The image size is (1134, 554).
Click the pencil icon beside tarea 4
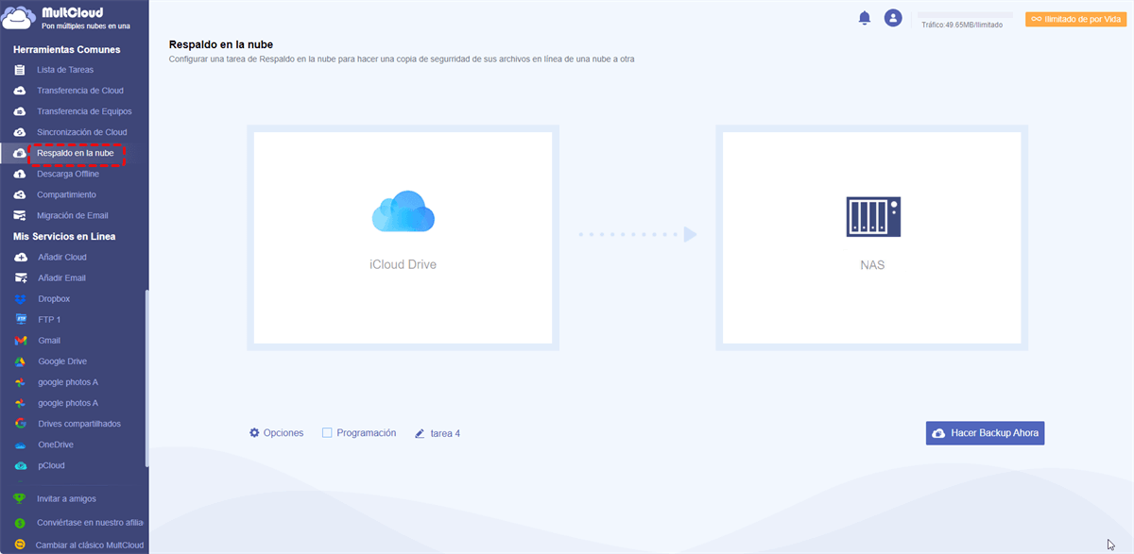pos(420,433)
